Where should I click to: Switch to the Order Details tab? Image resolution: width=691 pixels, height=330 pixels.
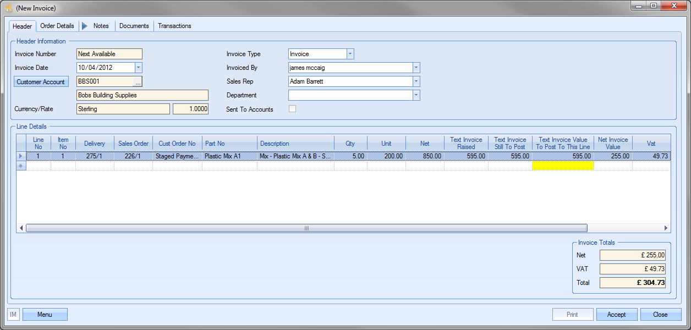click(x=57, y=26)
